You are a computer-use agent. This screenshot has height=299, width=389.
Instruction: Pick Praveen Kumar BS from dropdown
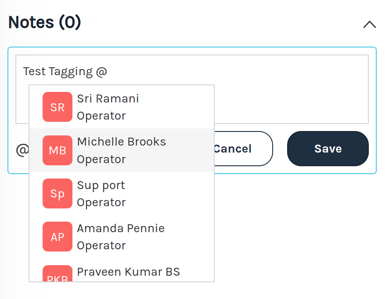pos(128,272)
